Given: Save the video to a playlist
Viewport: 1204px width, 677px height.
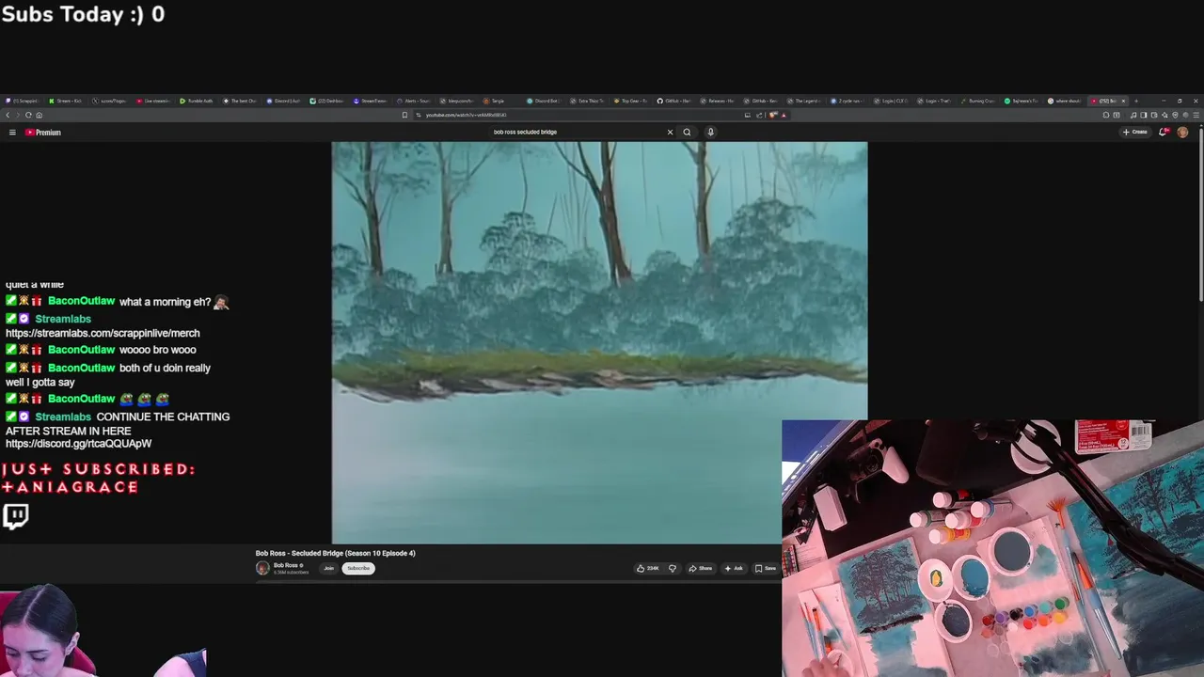Looking at the screenshot, I should point(766,568).
